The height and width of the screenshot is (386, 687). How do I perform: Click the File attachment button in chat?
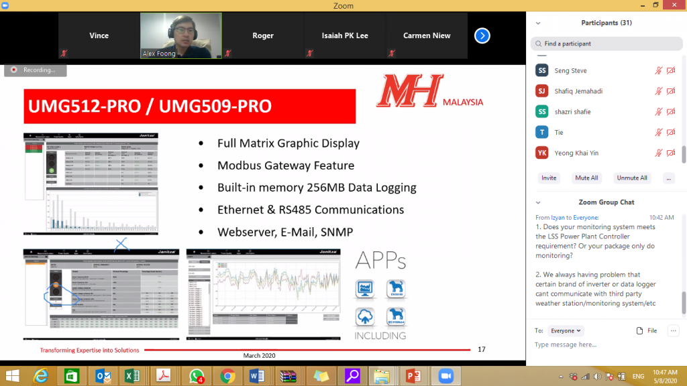pyautogui.click(x=647, y=331)
